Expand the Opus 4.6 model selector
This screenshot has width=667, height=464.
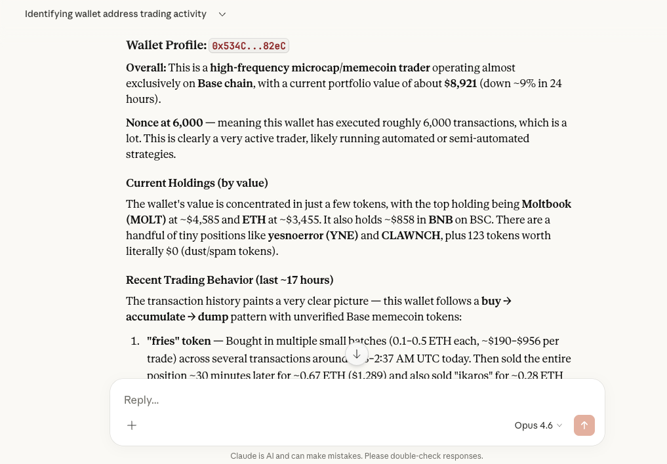pyautogui.click(x=538, y=425)
